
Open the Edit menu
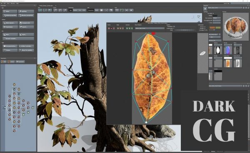[5, 3]
